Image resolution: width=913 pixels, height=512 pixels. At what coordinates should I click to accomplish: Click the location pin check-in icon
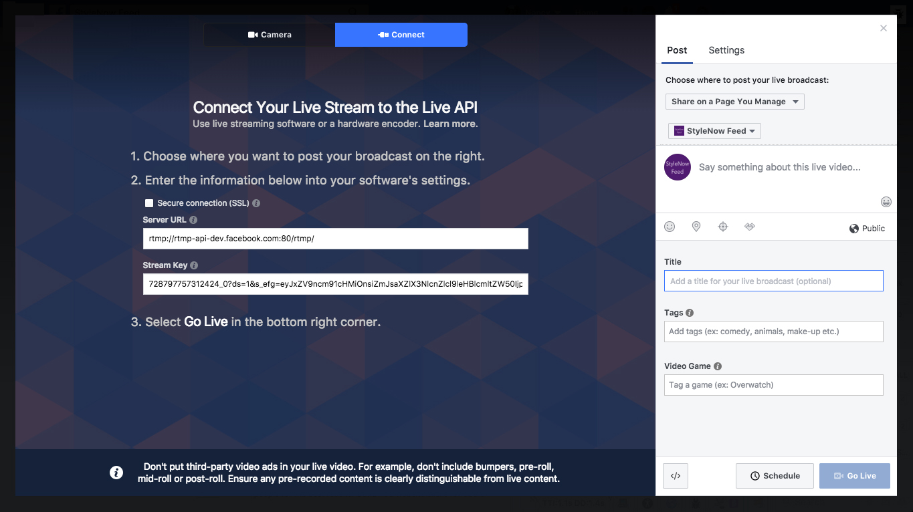(x=696, y=227)
